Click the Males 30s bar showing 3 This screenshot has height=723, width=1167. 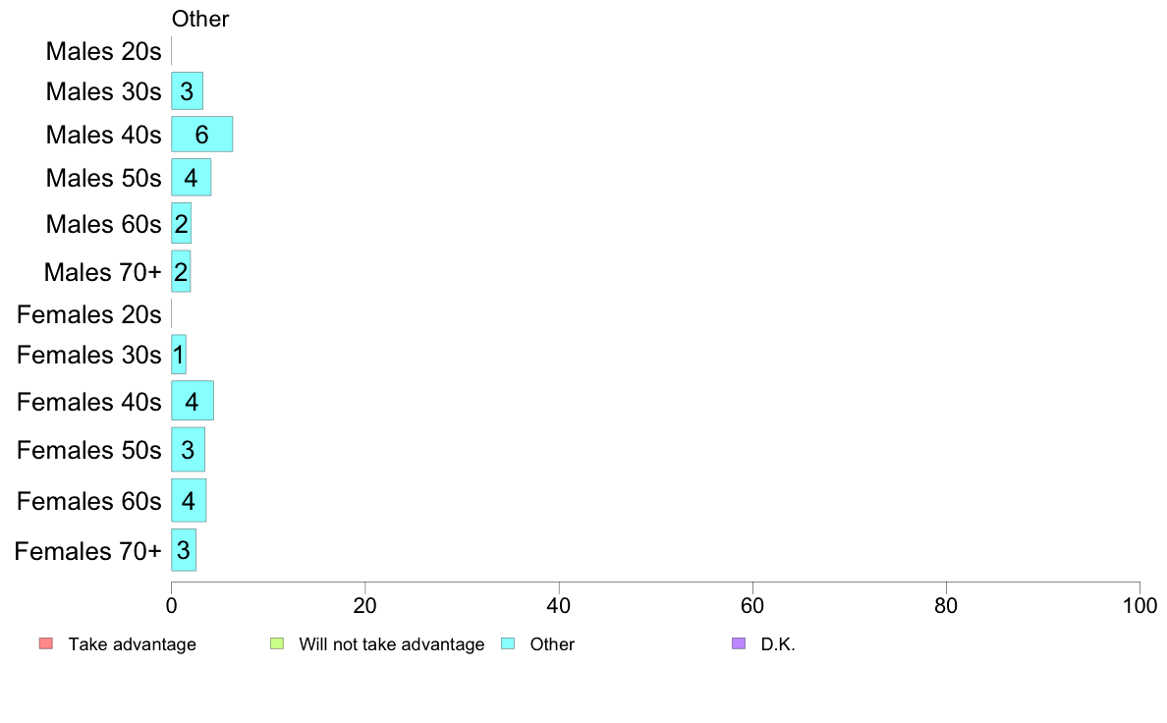(x=187, y=90)
